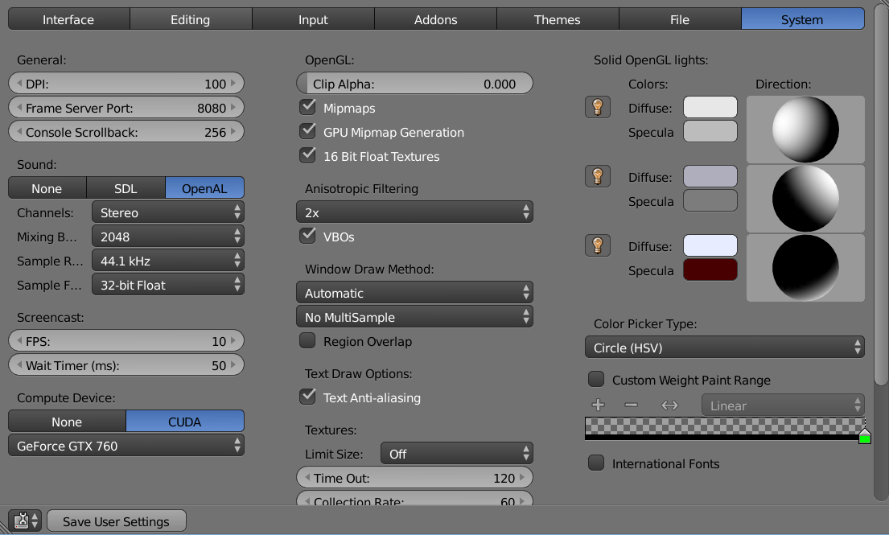Add a weight paint range color stop
The width and height of the screenshot is (889, 535).
point(598,405)
